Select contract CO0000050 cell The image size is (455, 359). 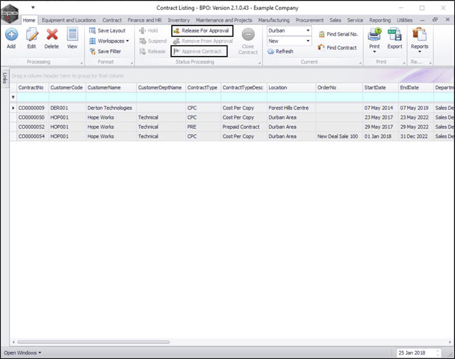tap(31, 117)
